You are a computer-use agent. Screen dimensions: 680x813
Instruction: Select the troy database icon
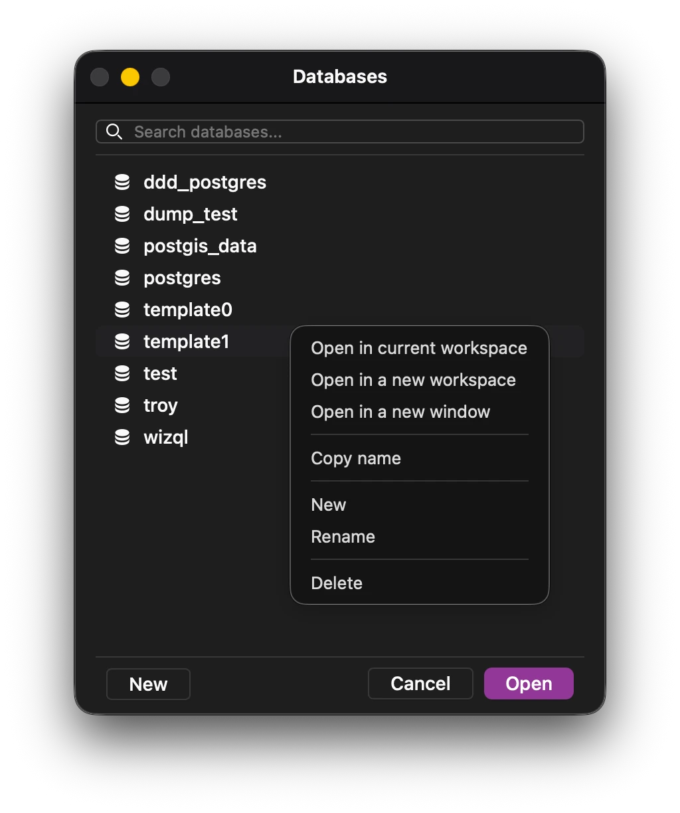124,405
